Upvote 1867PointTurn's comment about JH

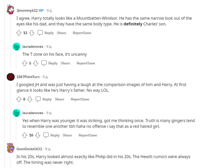(x=19, y=99)
